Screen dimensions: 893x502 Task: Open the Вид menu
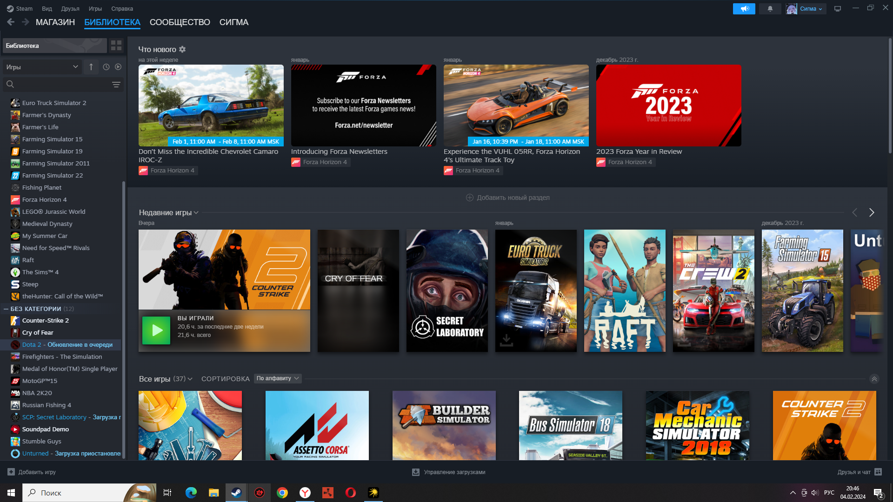pyautogui.click(x=47, y=8)
